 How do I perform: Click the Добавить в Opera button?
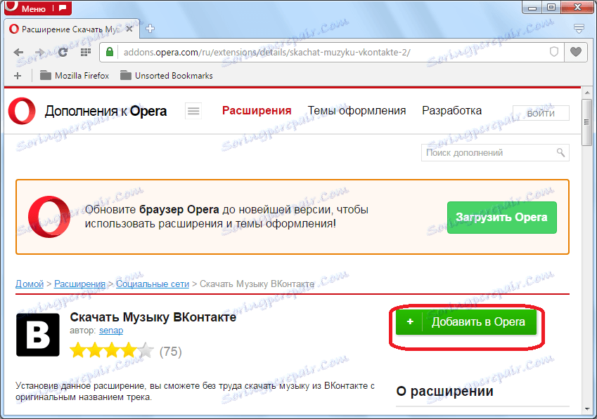(x=466, y=321)
